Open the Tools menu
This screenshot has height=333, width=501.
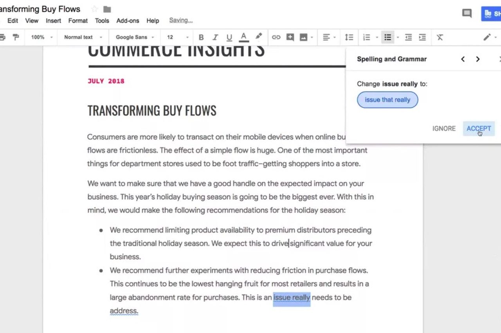click(x=102, y=21)
